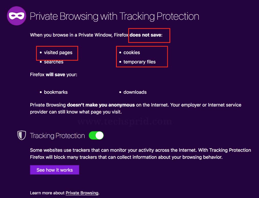The width and height of the screenshot is (259, 198).
Task: Click the Learn more about text
Action: (47, 193)
